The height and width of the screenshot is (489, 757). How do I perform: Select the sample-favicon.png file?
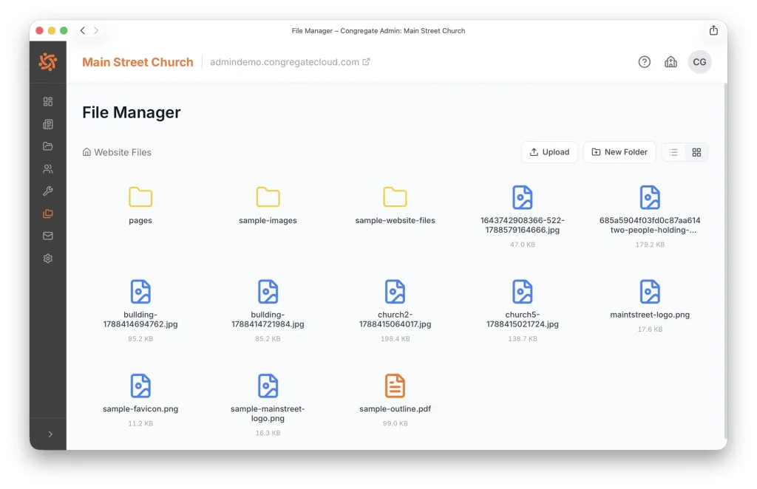(140, 400)
